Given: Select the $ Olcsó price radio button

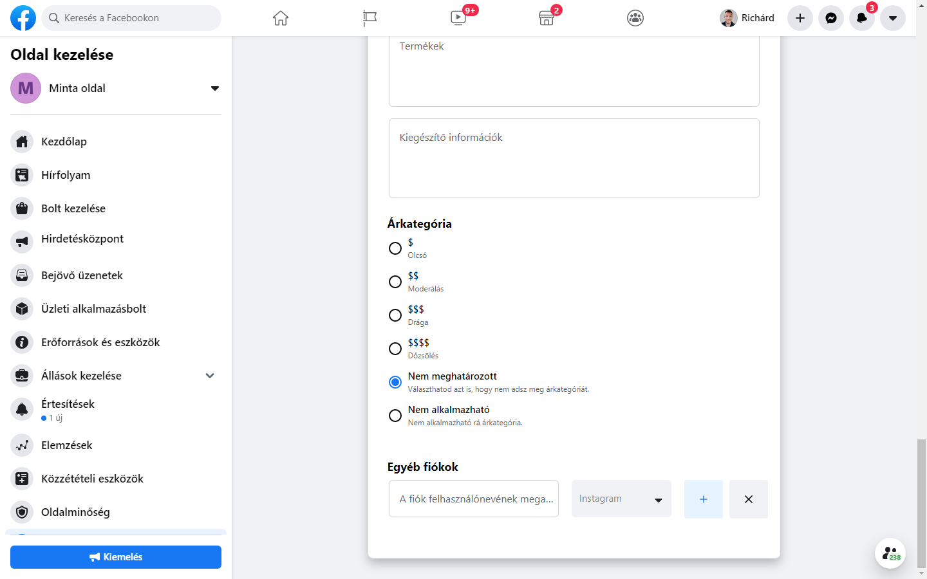Looking at the screenshot, I should (x=395, y=248).
